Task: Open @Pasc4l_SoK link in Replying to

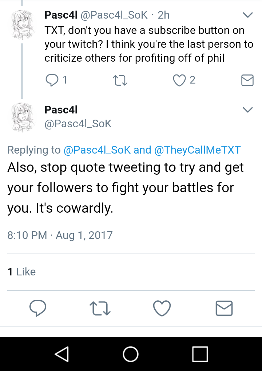Action: click(97, 150)
